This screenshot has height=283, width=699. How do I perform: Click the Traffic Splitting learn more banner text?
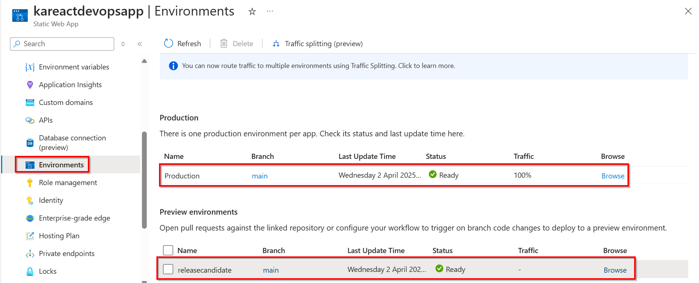(x=318, y=66)
